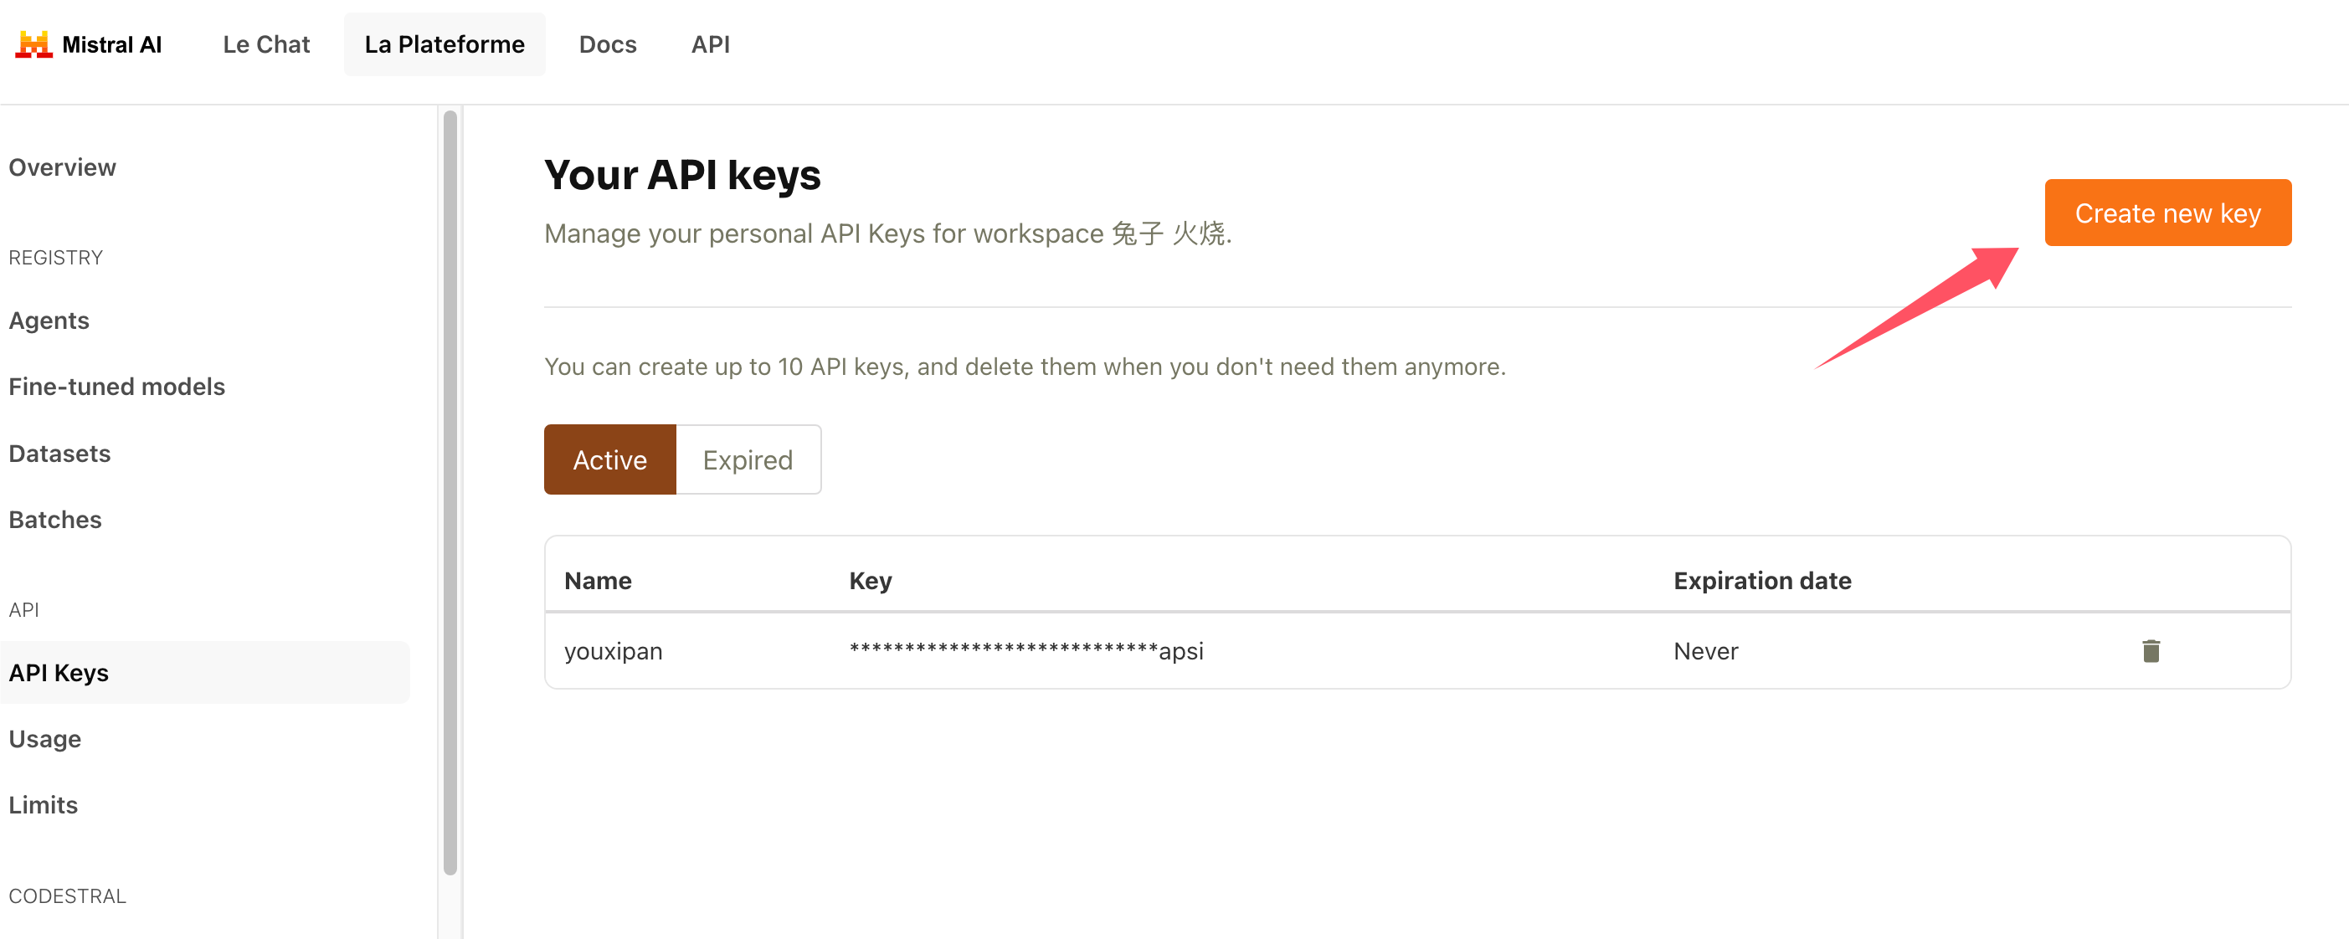Select the La Plateforme tab
2349x939 pixels.
[445, 44]
